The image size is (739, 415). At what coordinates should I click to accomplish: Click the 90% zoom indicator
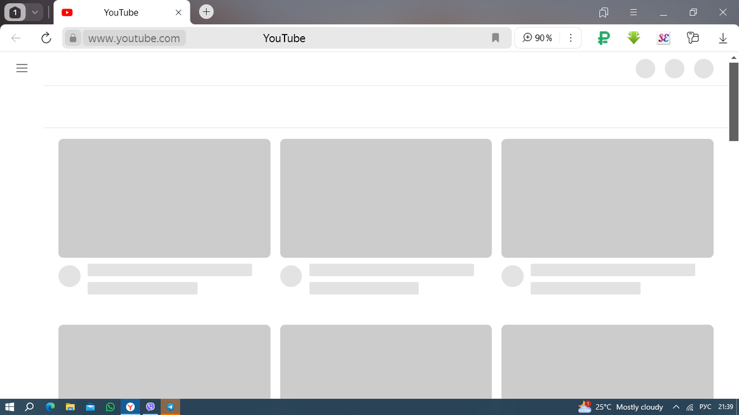click(x=538, y=38)
